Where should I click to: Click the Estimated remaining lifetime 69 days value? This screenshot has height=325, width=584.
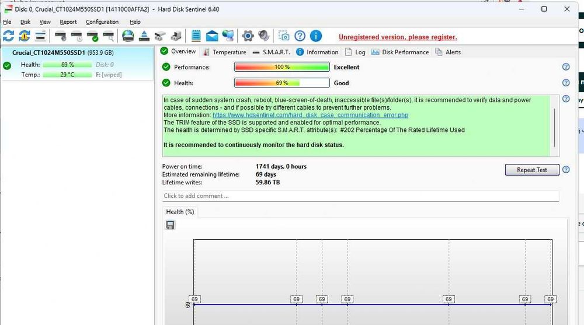coord(266,174)
